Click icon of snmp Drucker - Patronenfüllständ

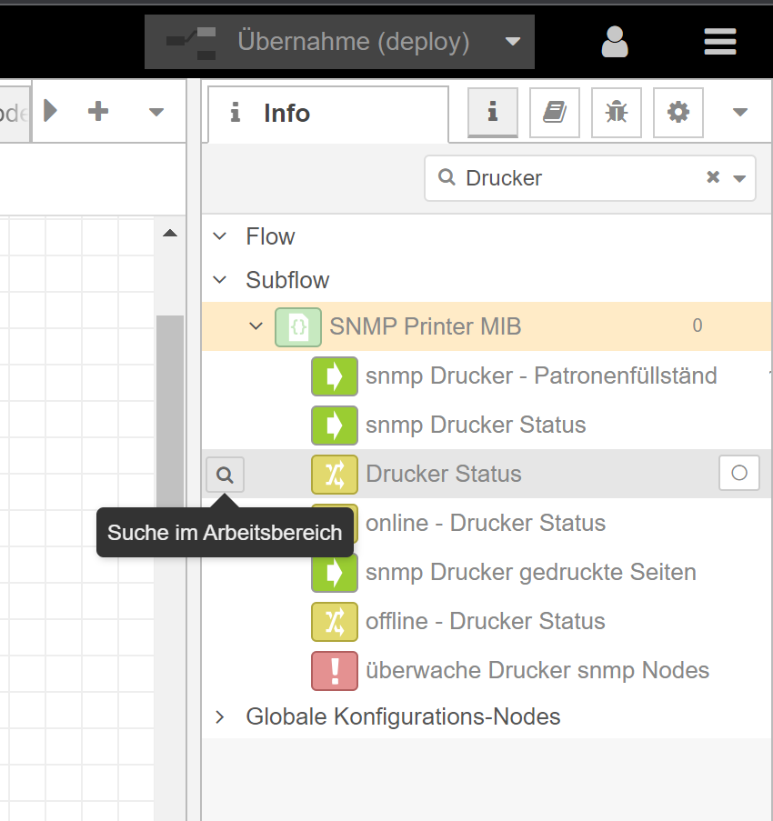click(x=335, y=375)
